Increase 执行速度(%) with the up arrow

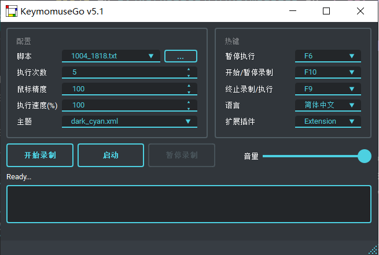pos(189,102)
